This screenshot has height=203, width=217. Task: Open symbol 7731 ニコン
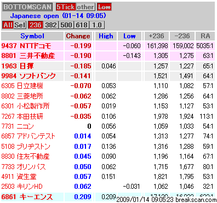pyautogui.click(x=18, y=126)
